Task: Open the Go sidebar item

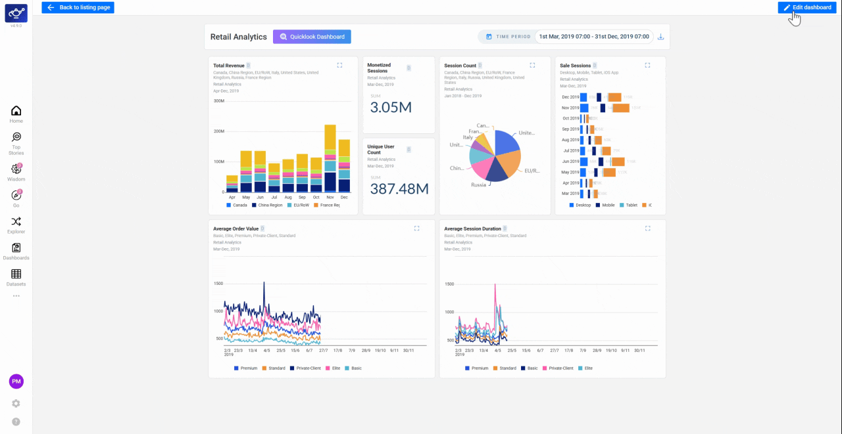Action: coord(16,198)
